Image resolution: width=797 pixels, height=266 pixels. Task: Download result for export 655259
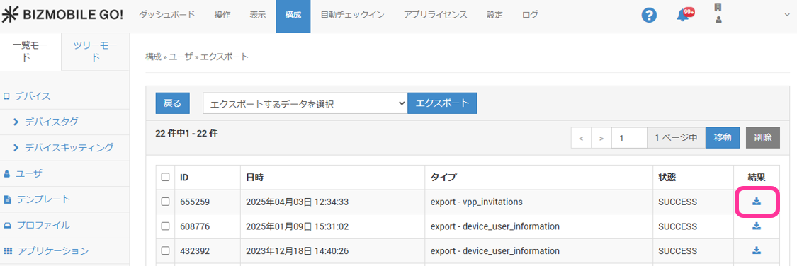click(x=757, y=202)
